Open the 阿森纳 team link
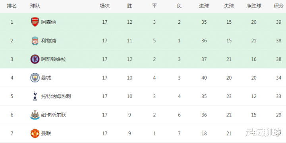Viewport: 286px width, 143px height. click(48, 22)
